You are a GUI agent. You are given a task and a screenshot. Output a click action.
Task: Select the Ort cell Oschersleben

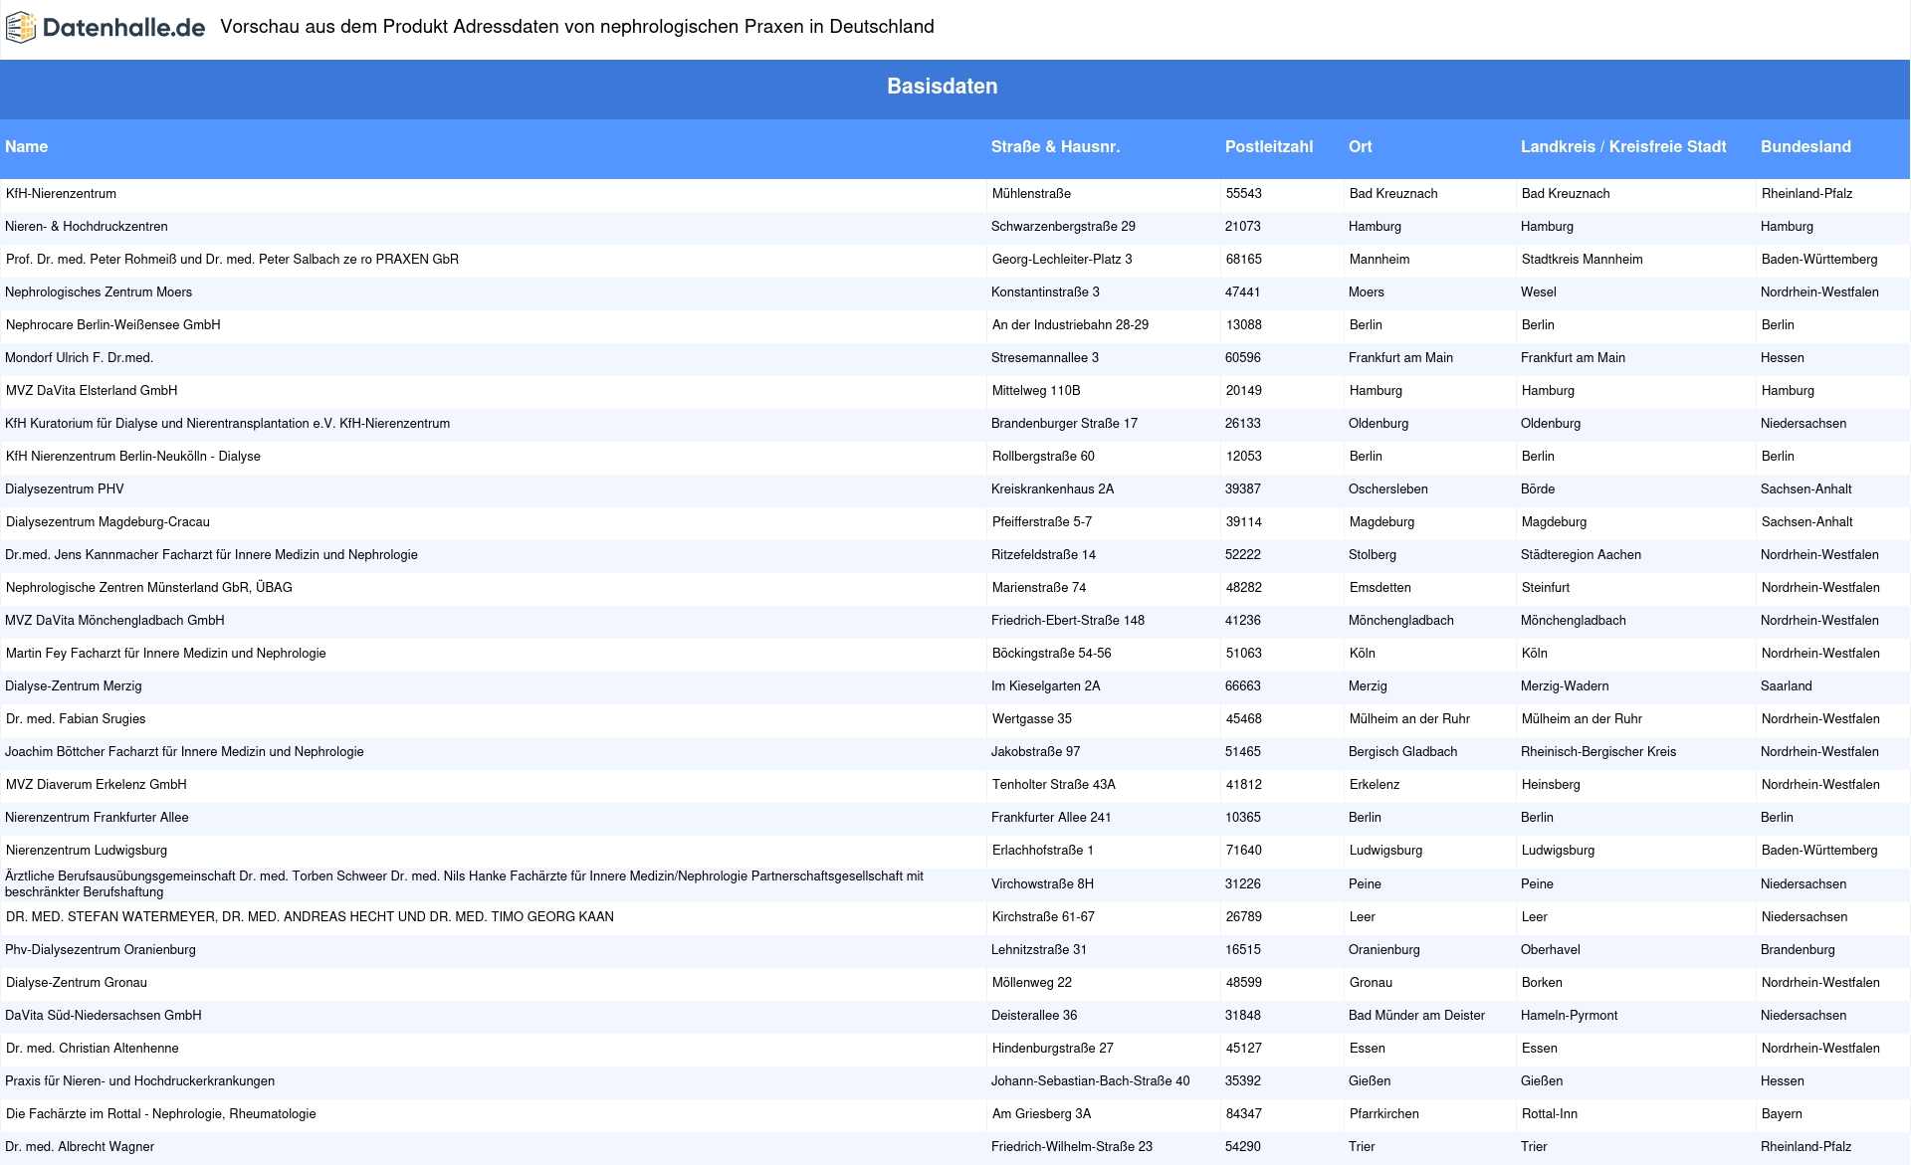(1388, 489)
